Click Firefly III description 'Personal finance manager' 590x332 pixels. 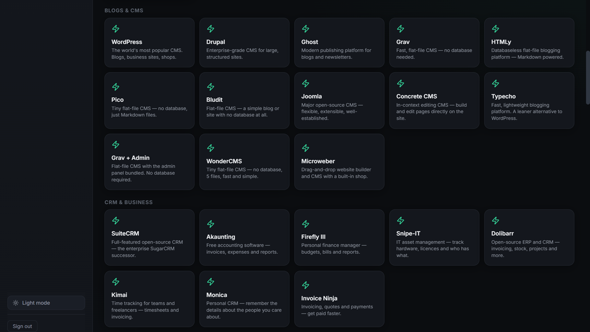330,245
